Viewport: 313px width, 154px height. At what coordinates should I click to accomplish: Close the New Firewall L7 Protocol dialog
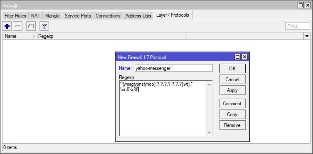pos(244,57)
